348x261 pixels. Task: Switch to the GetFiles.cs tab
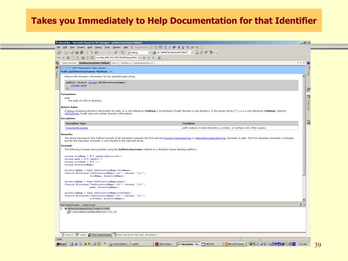click(126, 63)
